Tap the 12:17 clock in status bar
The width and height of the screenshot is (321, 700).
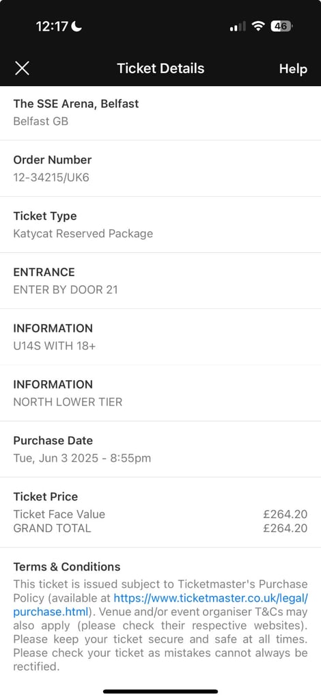(52, 27)
